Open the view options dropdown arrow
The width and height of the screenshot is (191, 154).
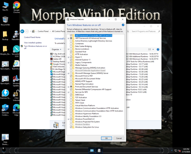click(x=153, y=49)
